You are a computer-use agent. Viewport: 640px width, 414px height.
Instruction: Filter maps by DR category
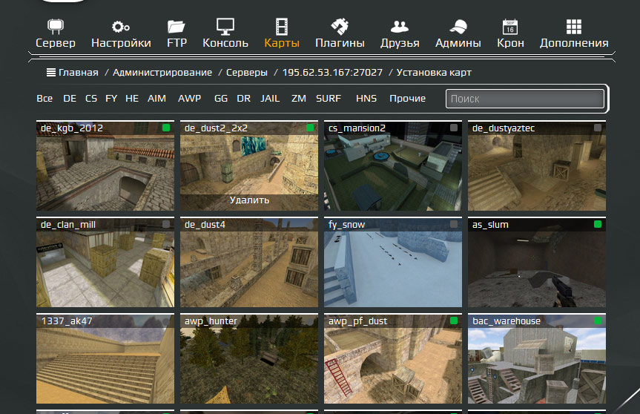click(x=244, y=99)
